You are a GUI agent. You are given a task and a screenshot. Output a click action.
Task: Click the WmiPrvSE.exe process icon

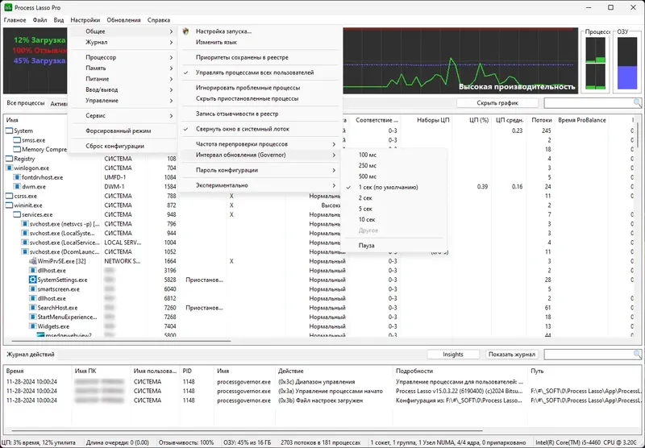tap(33, 261)
